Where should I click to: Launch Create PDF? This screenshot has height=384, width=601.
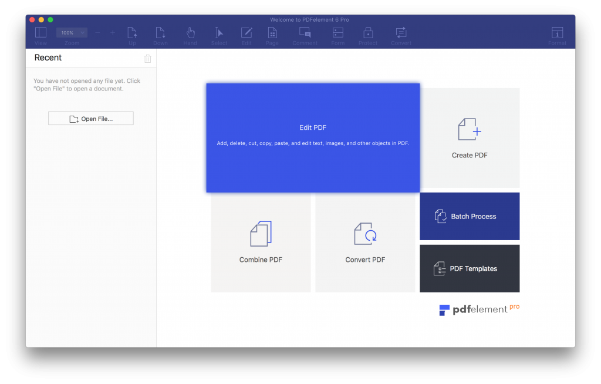click(469, 137)
